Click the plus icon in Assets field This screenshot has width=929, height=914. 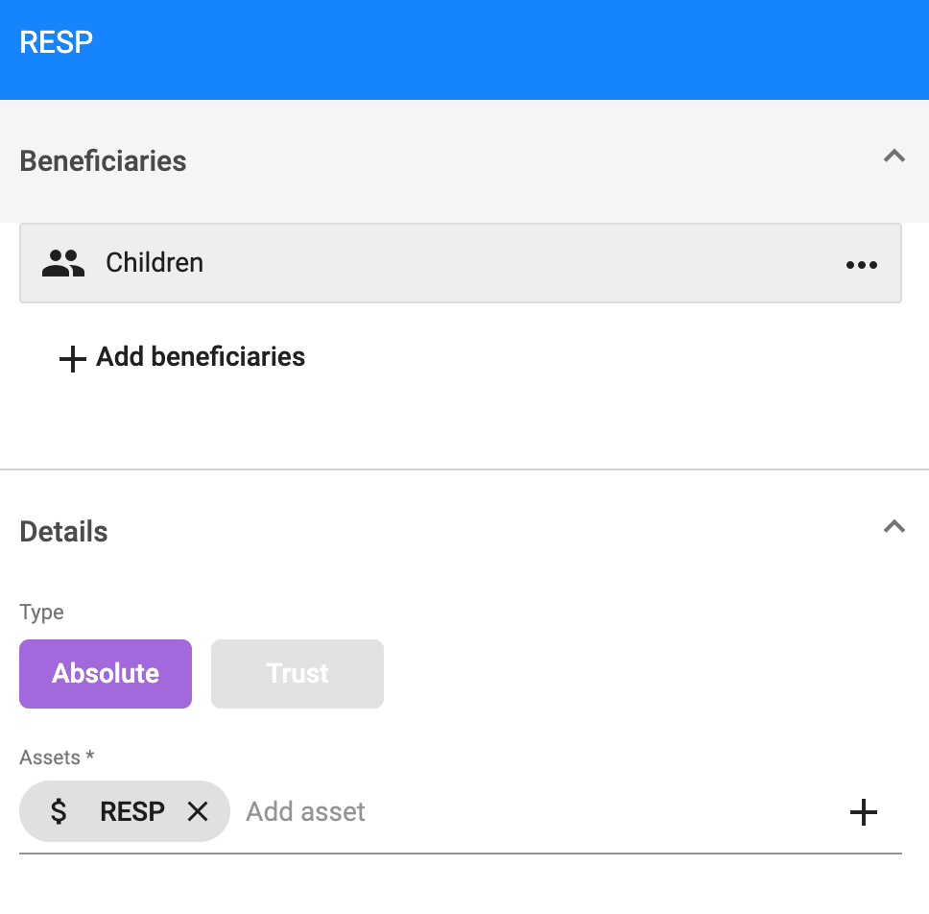863,811
